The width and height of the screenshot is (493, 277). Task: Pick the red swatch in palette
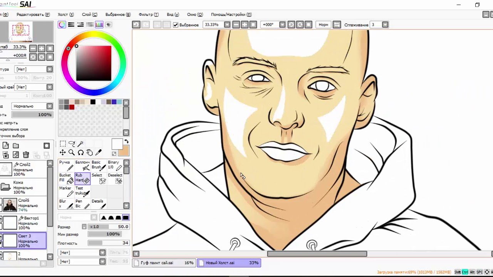pyautogui.click(x=72, y=107)
